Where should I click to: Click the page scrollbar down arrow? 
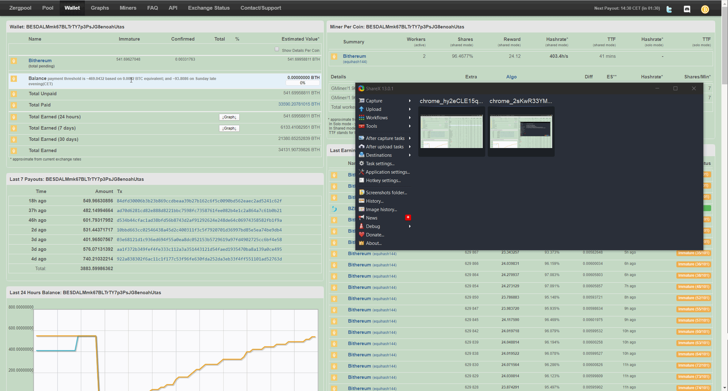(725, 388)
